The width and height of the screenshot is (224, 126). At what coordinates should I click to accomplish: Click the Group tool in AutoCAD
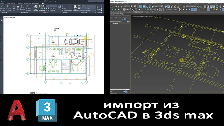[x=98, y=7]
